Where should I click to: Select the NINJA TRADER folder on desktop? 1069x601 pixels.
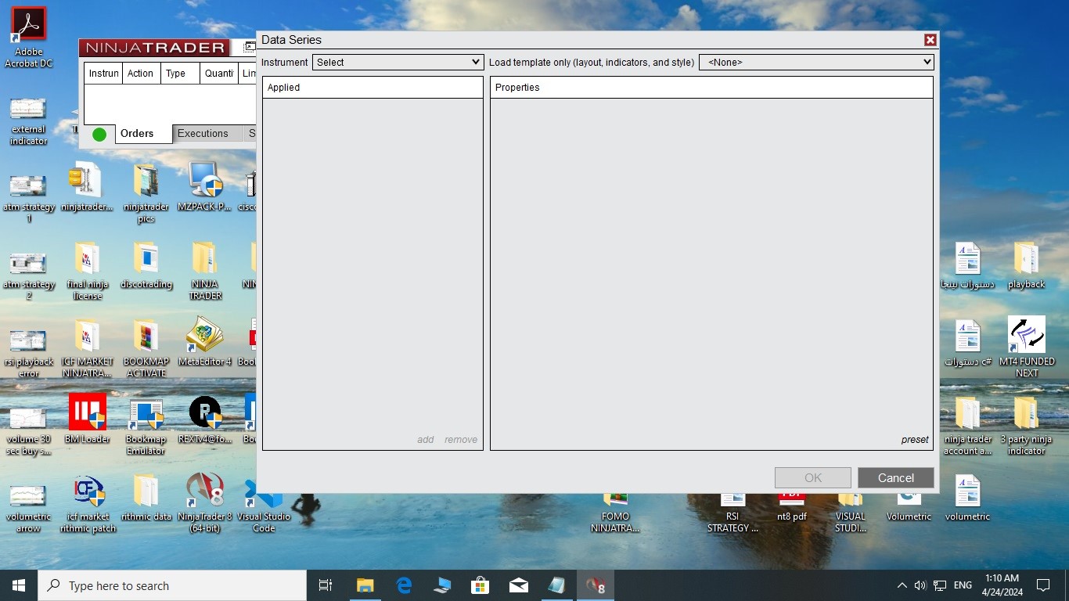pyautogui.click(x=205, y=270)
